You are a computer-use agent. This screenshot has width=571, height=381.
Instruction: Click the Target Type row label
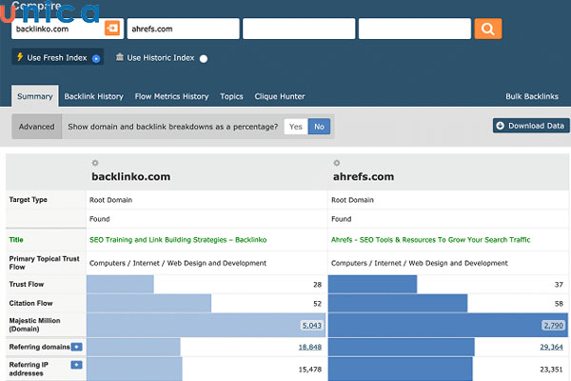point(28,199)
